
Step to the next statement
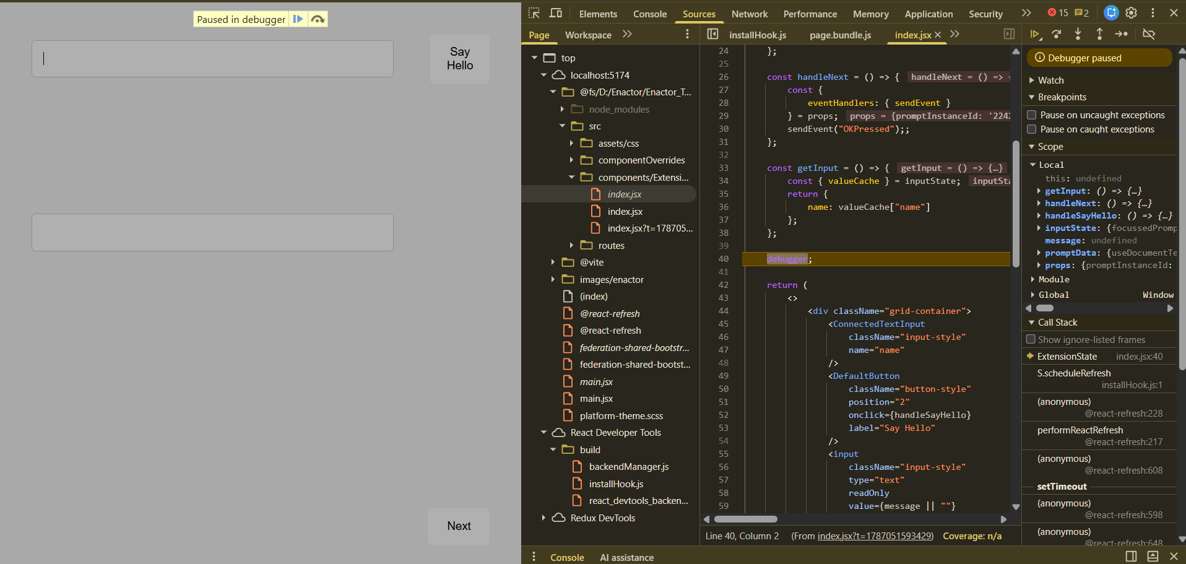(x=1121, y=34)
